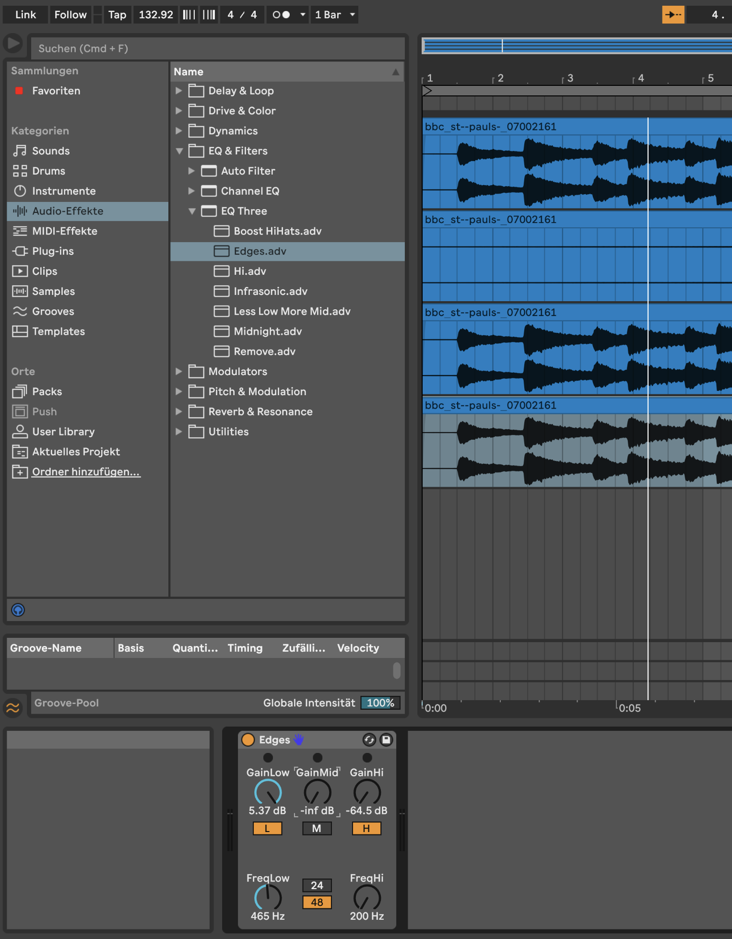Toggle the Edges device activator
This screenshot has height=939, width=732.
pyautogui.click(x=248, y=740)
